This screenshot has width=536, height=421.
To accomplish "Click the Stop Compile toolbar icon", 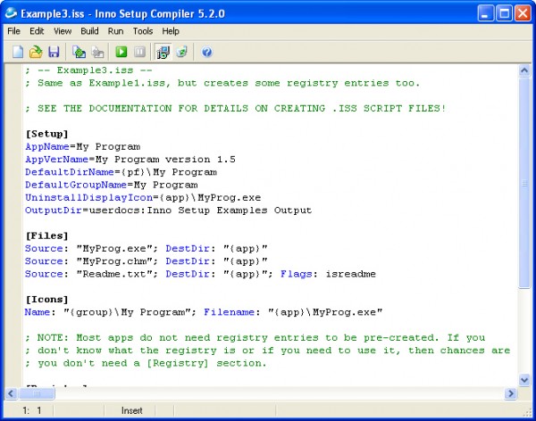I will (x=96, y=53).
